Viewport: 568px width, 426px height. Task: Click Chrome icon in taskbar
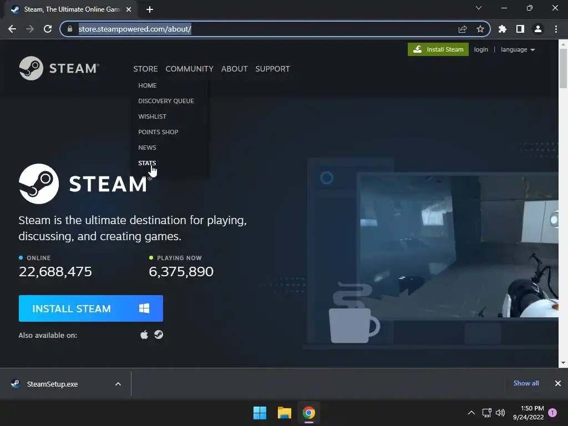coord(308,413)
